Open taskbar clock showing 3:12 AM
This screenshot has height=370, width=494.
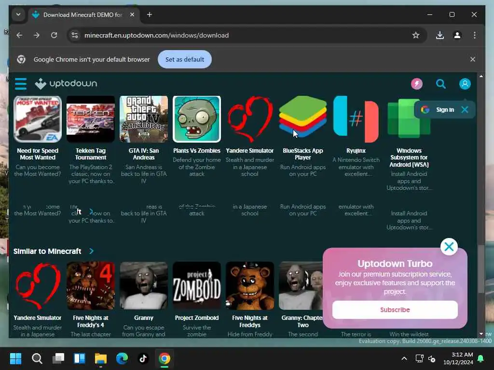pyautogui.click(x=458, y=358)
